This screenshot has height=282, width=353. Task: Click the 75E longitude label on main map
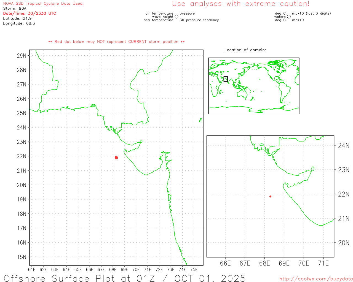pyautogui.click(x=194, y=270)
